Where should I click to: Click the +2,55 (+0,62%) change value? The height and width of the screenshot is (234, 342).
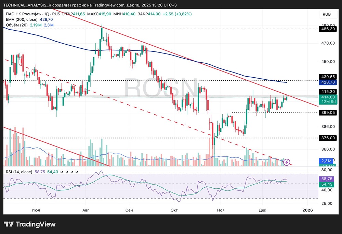click(177, 14)
